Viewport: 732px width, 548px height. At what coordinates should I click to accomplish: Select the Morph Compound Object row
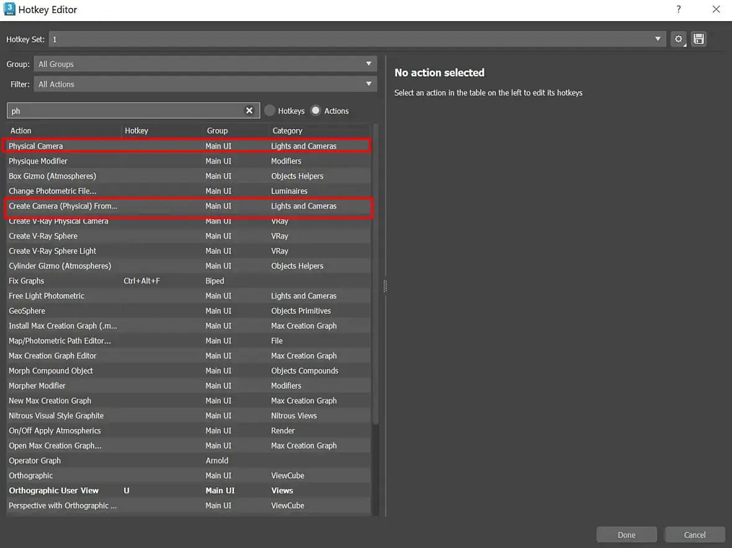(189, 371)
